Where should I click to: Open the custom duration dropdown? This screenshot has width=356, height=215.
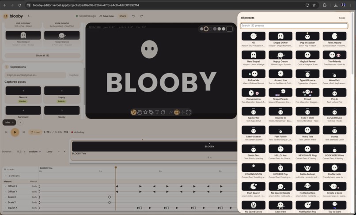[x=35, y=152]
